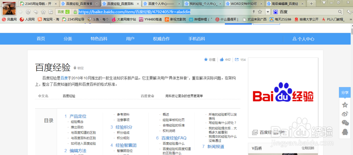Click the 分享 share tab on the sidebar

(345, 93)
